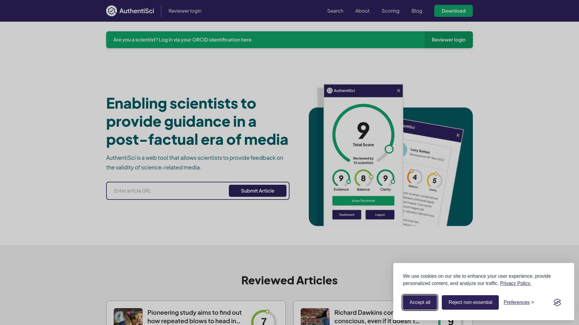Click the Submit Article button

pos(258,191)
